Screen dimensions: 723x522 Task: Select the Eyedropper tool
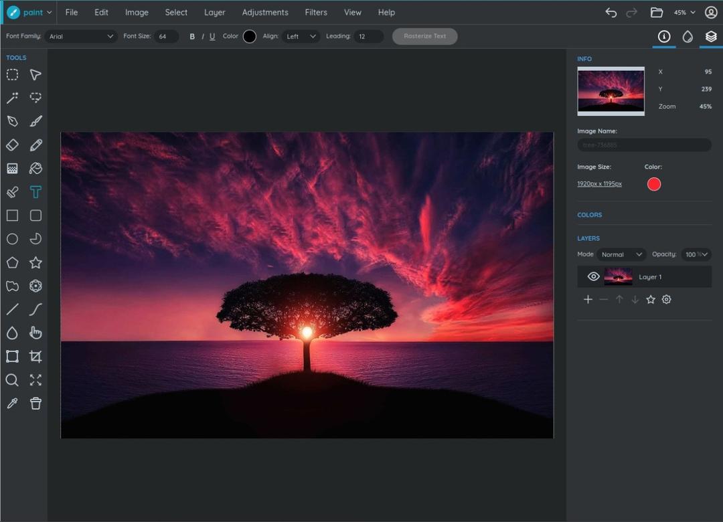pos(13,404)
